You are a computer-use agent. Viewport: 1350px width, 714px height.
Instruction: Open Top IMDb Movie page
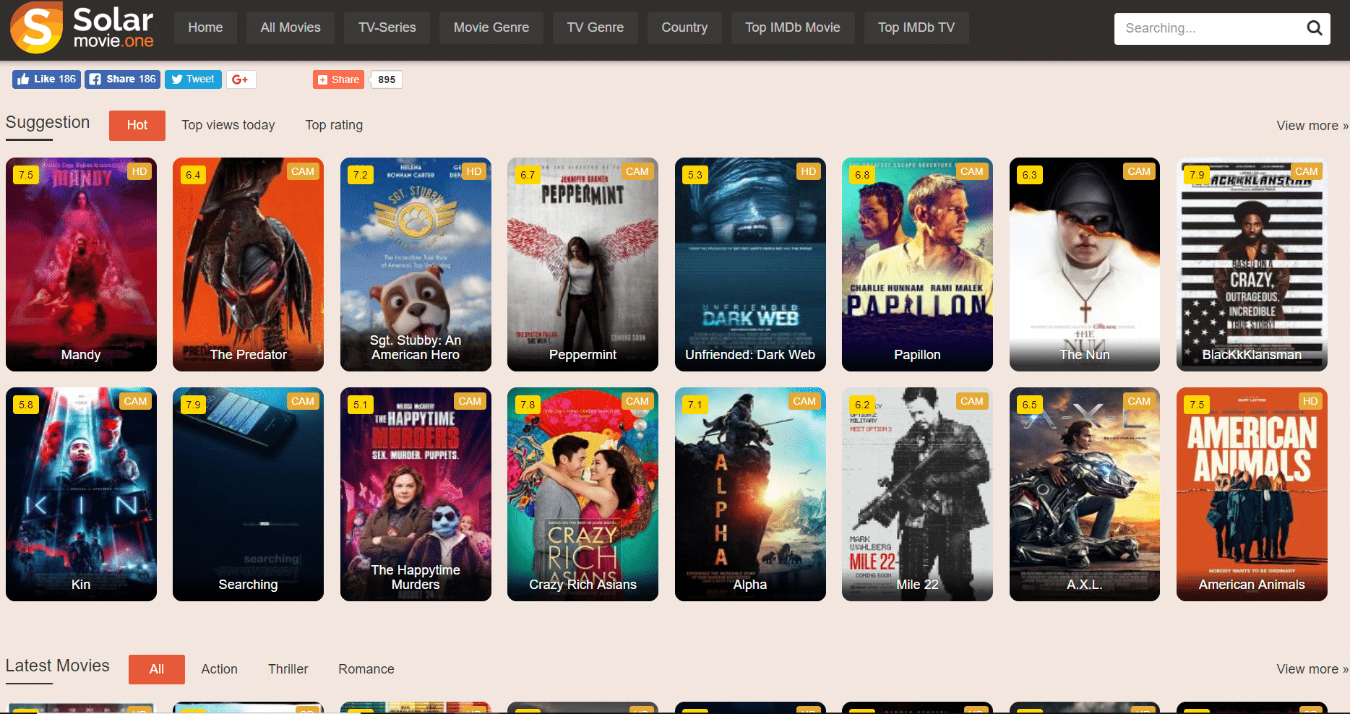pyautogui.click(x=793, y=27)
